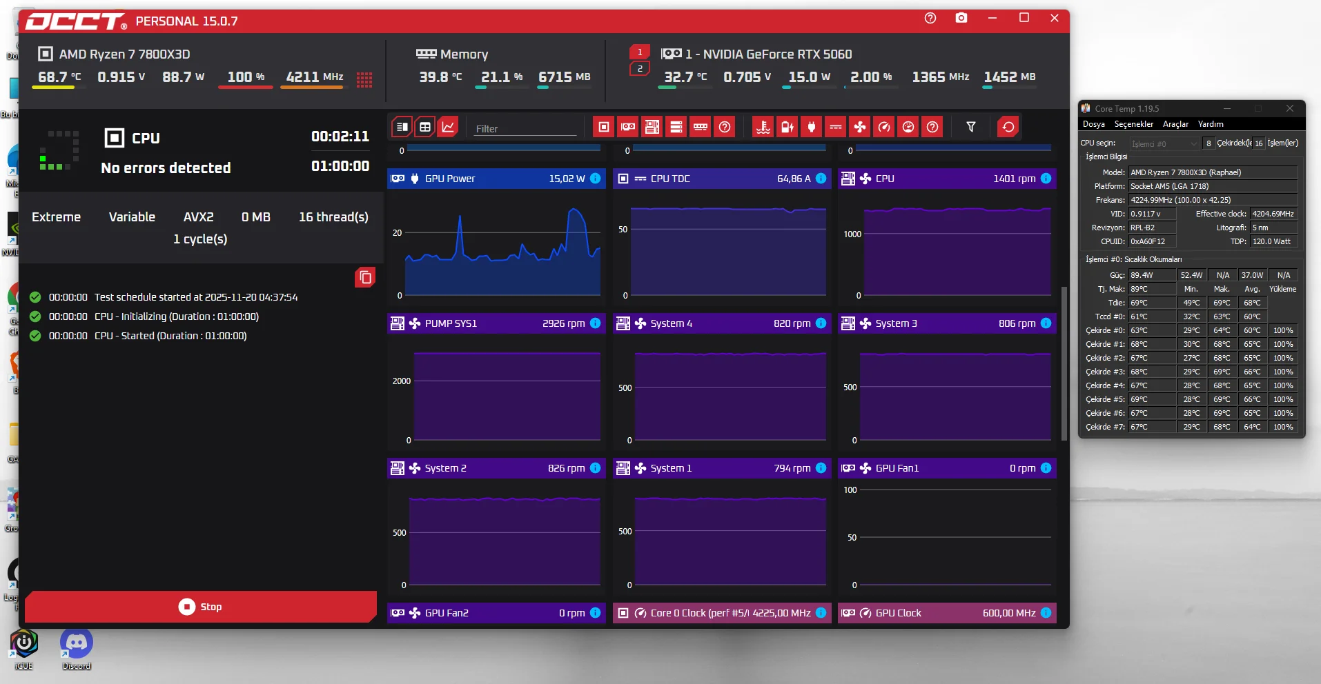
Task: Toggle unknown-source sensor filter
Action: (x=725, y=127)
